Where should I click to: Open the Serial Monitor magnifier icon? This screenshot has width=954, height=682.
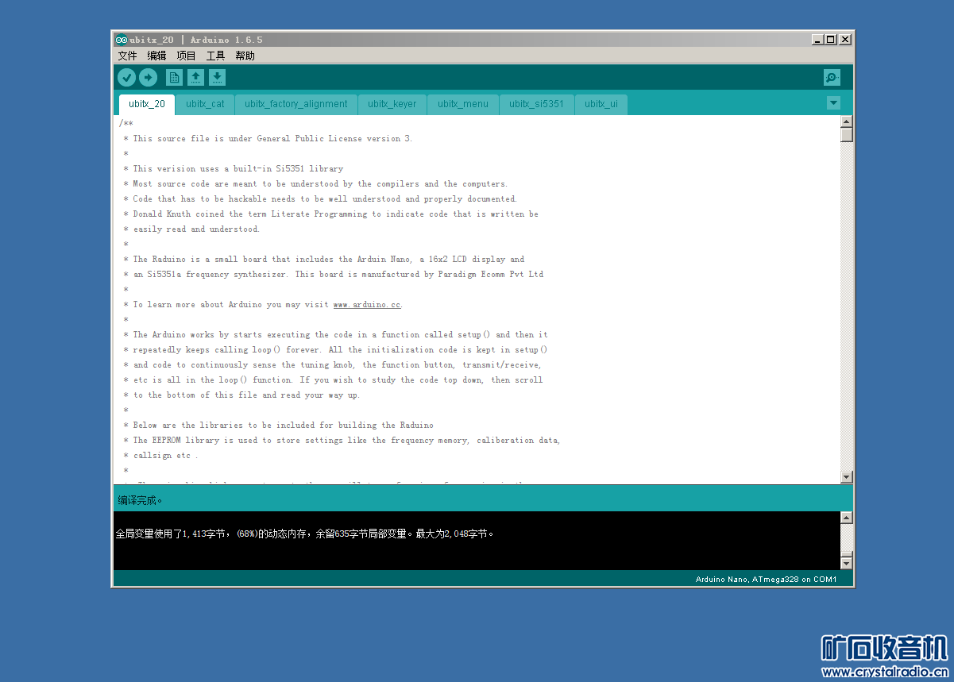[x=832, y=77]
